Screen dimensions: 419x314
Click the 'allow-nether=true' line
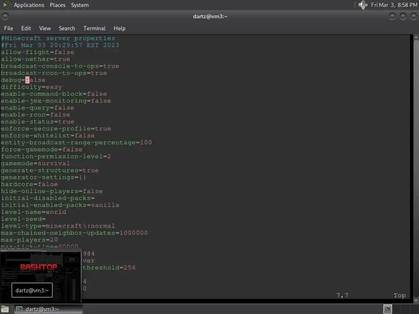pos(35,59)
